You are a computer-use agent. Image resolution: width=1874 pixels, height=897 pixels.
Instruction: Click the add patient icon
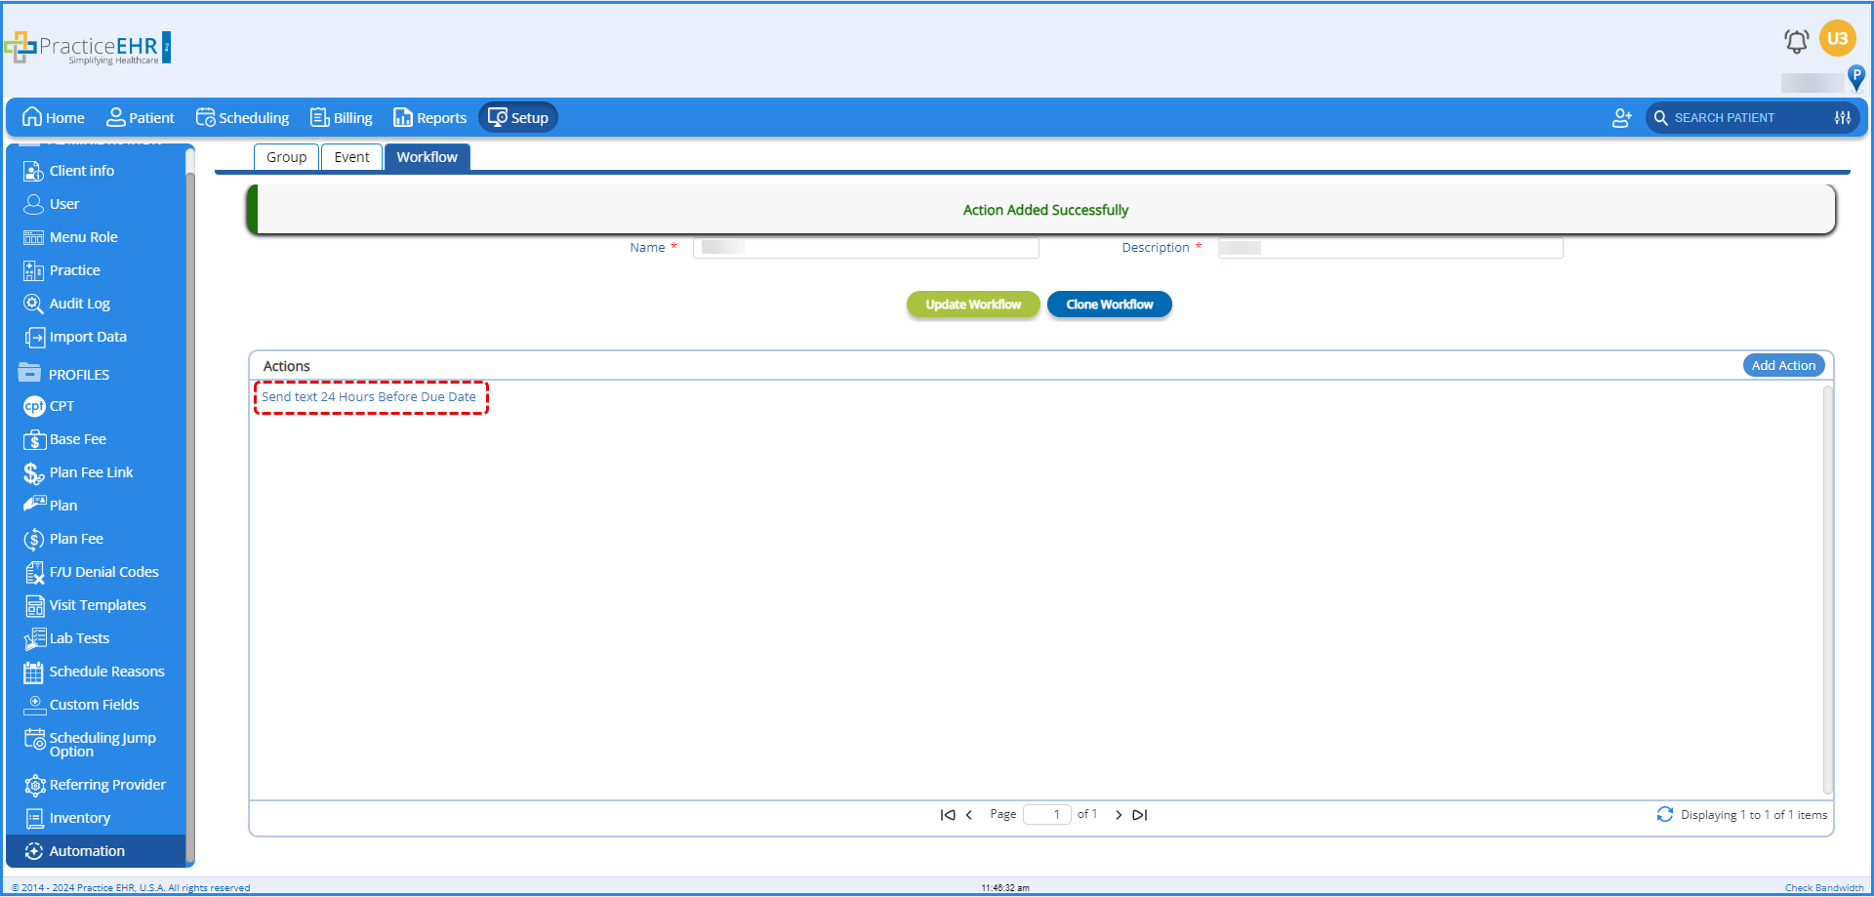[x=1621, y=118]
